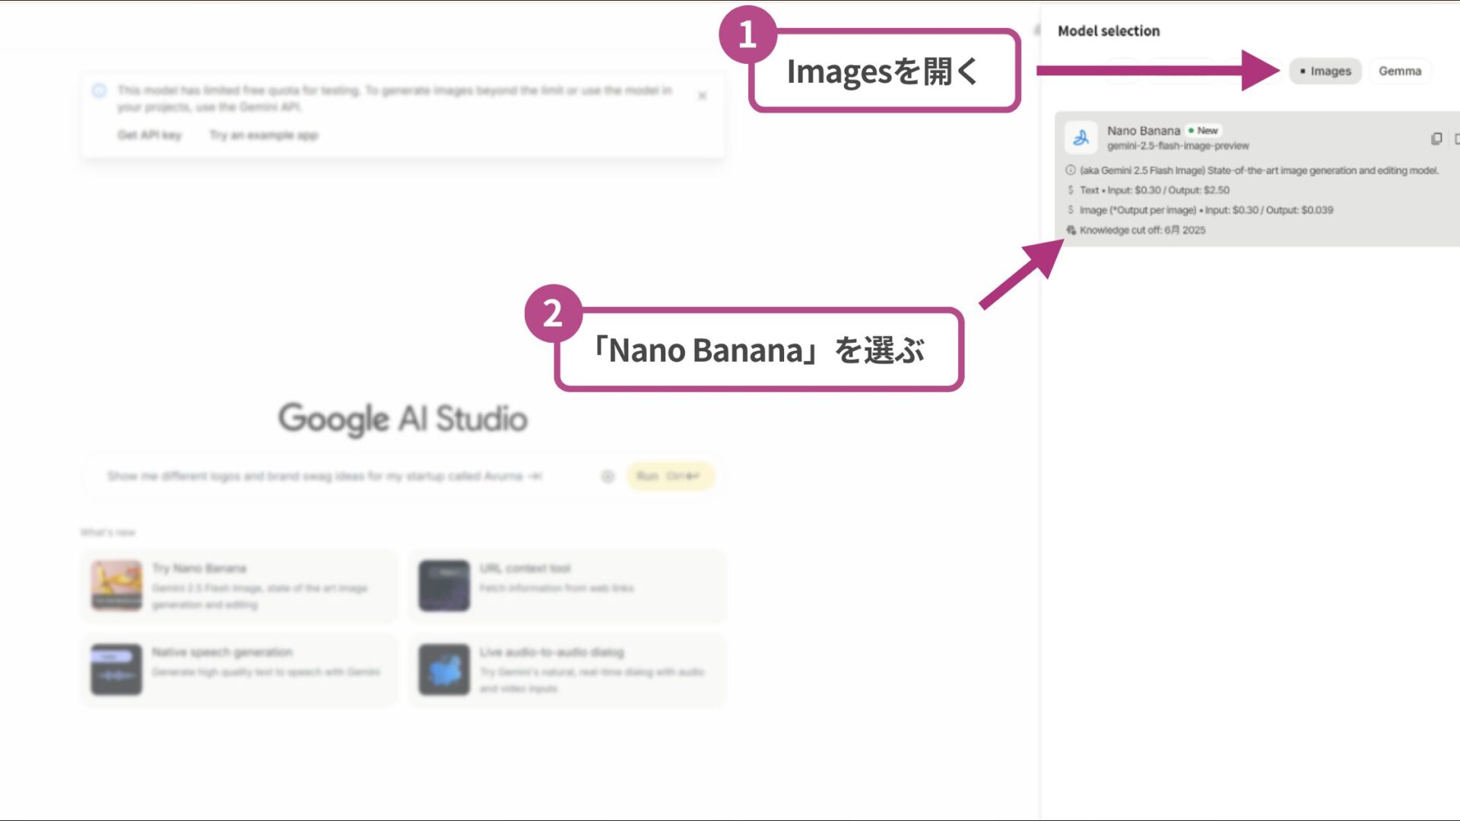Screen dimensions: 1460x821
Task: Click the Live audio-to-audio dialog blue icon
Action: coord(445,669)
